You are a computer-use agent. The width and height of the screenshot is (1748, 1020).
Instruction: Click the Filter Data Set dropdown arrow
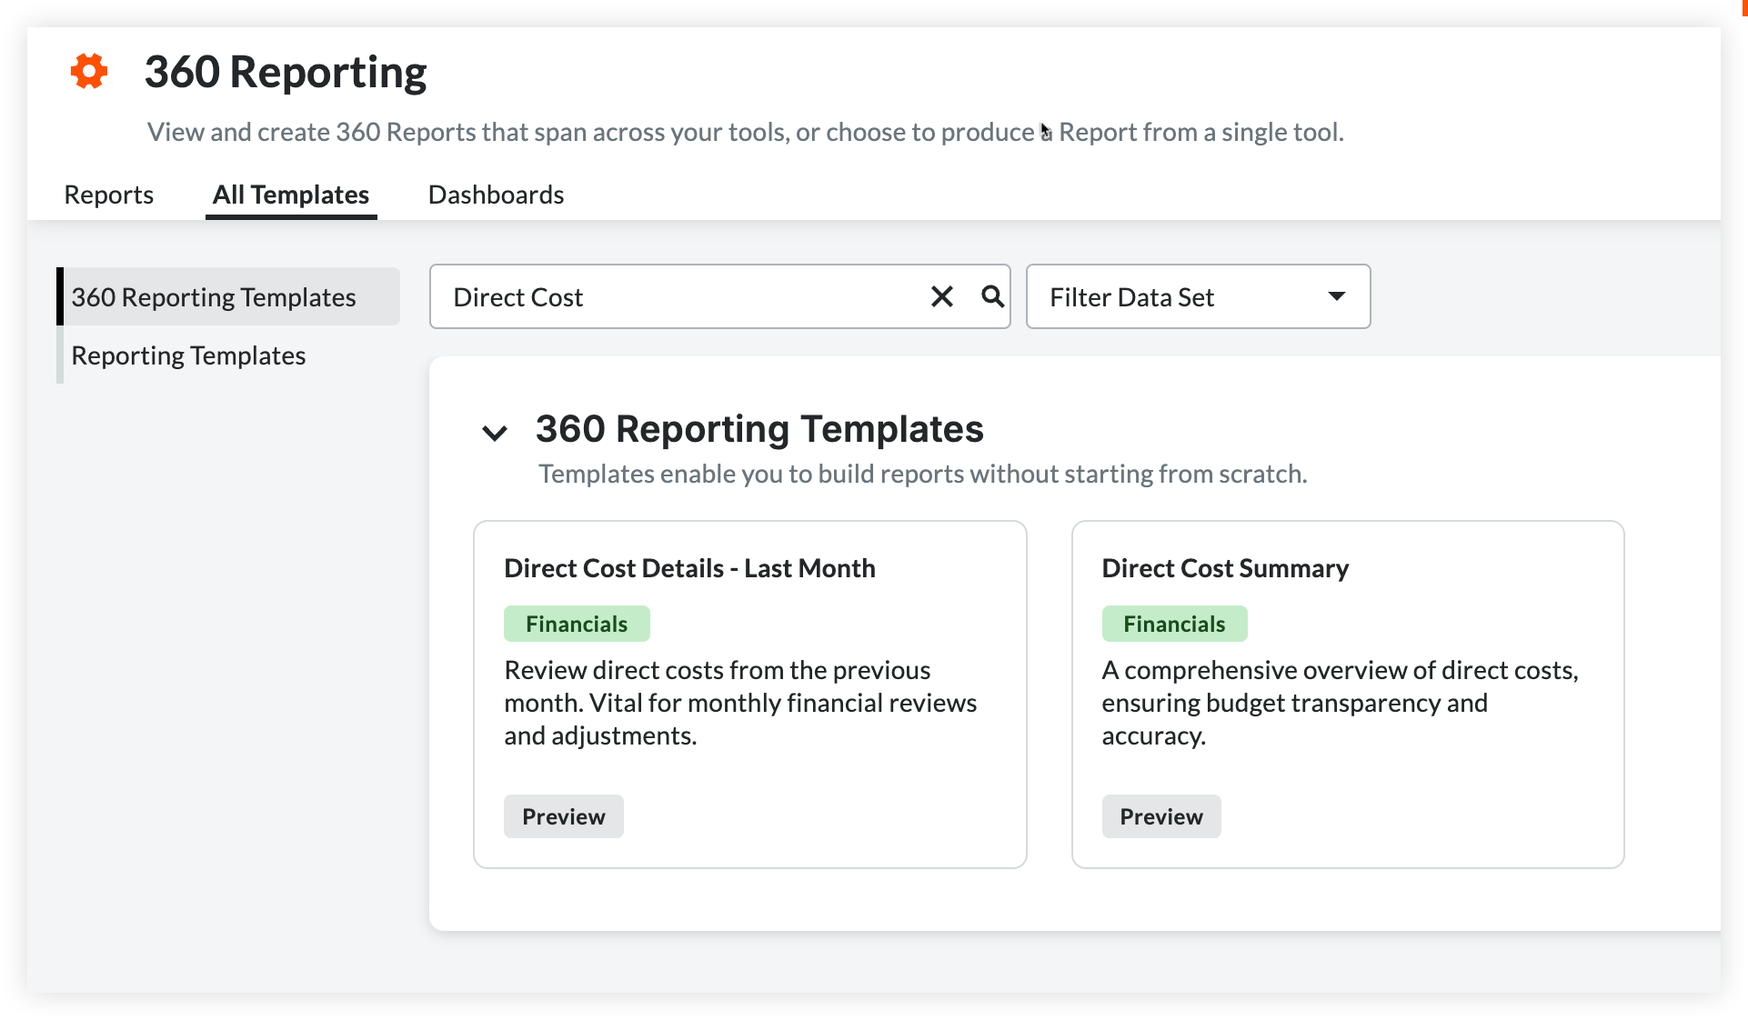(1336, 296)
